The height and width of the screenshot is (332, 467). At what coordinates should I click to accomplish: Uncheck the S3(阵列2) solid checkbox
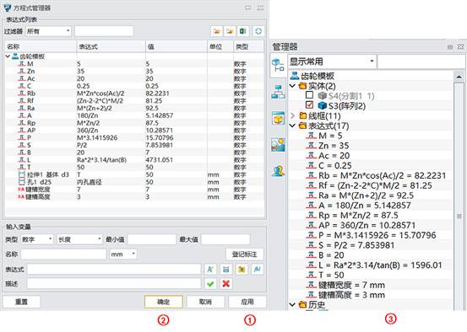309,105
